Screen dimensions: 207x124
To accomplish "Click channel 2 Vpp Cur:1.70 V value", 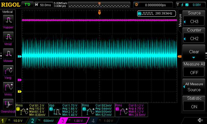I will (x=70, y=105).
